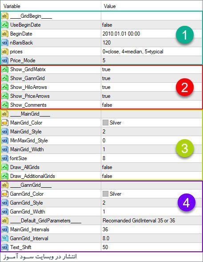This screenshot has width=203, height=262.
Task: Click the ab icon beside ____MainGrid____
Action: [5, 114]
